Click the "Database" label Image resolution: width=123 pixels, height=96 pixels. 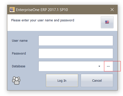(18, 66)
